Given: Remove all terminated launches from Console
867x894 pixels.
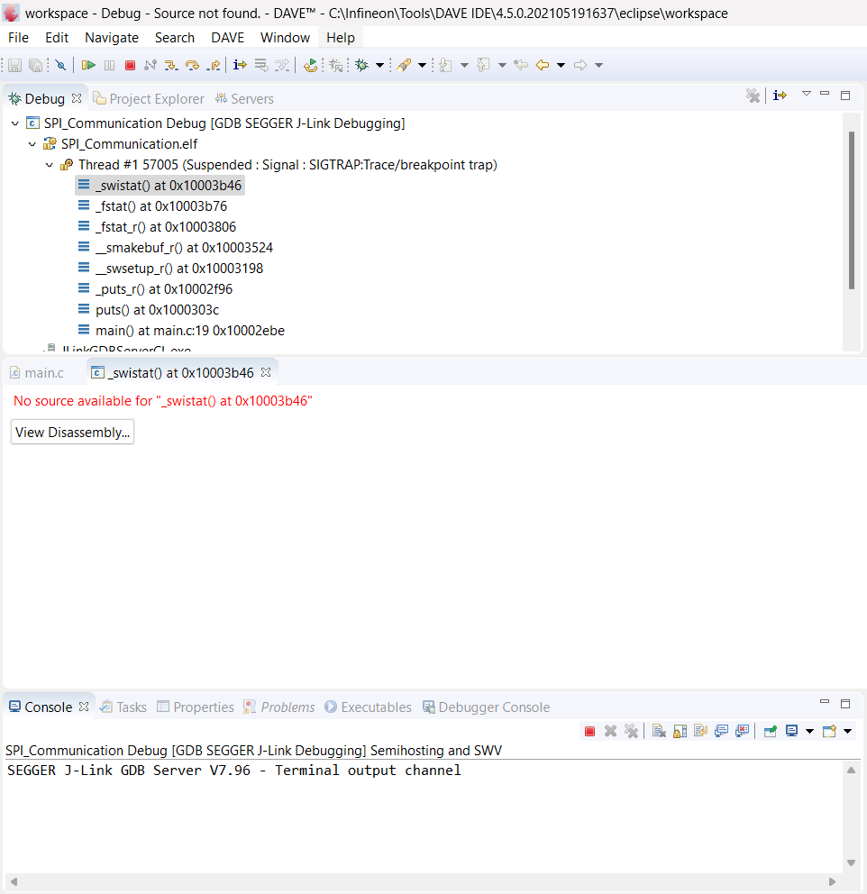Looking at the screenshot, I should point(632,731).
